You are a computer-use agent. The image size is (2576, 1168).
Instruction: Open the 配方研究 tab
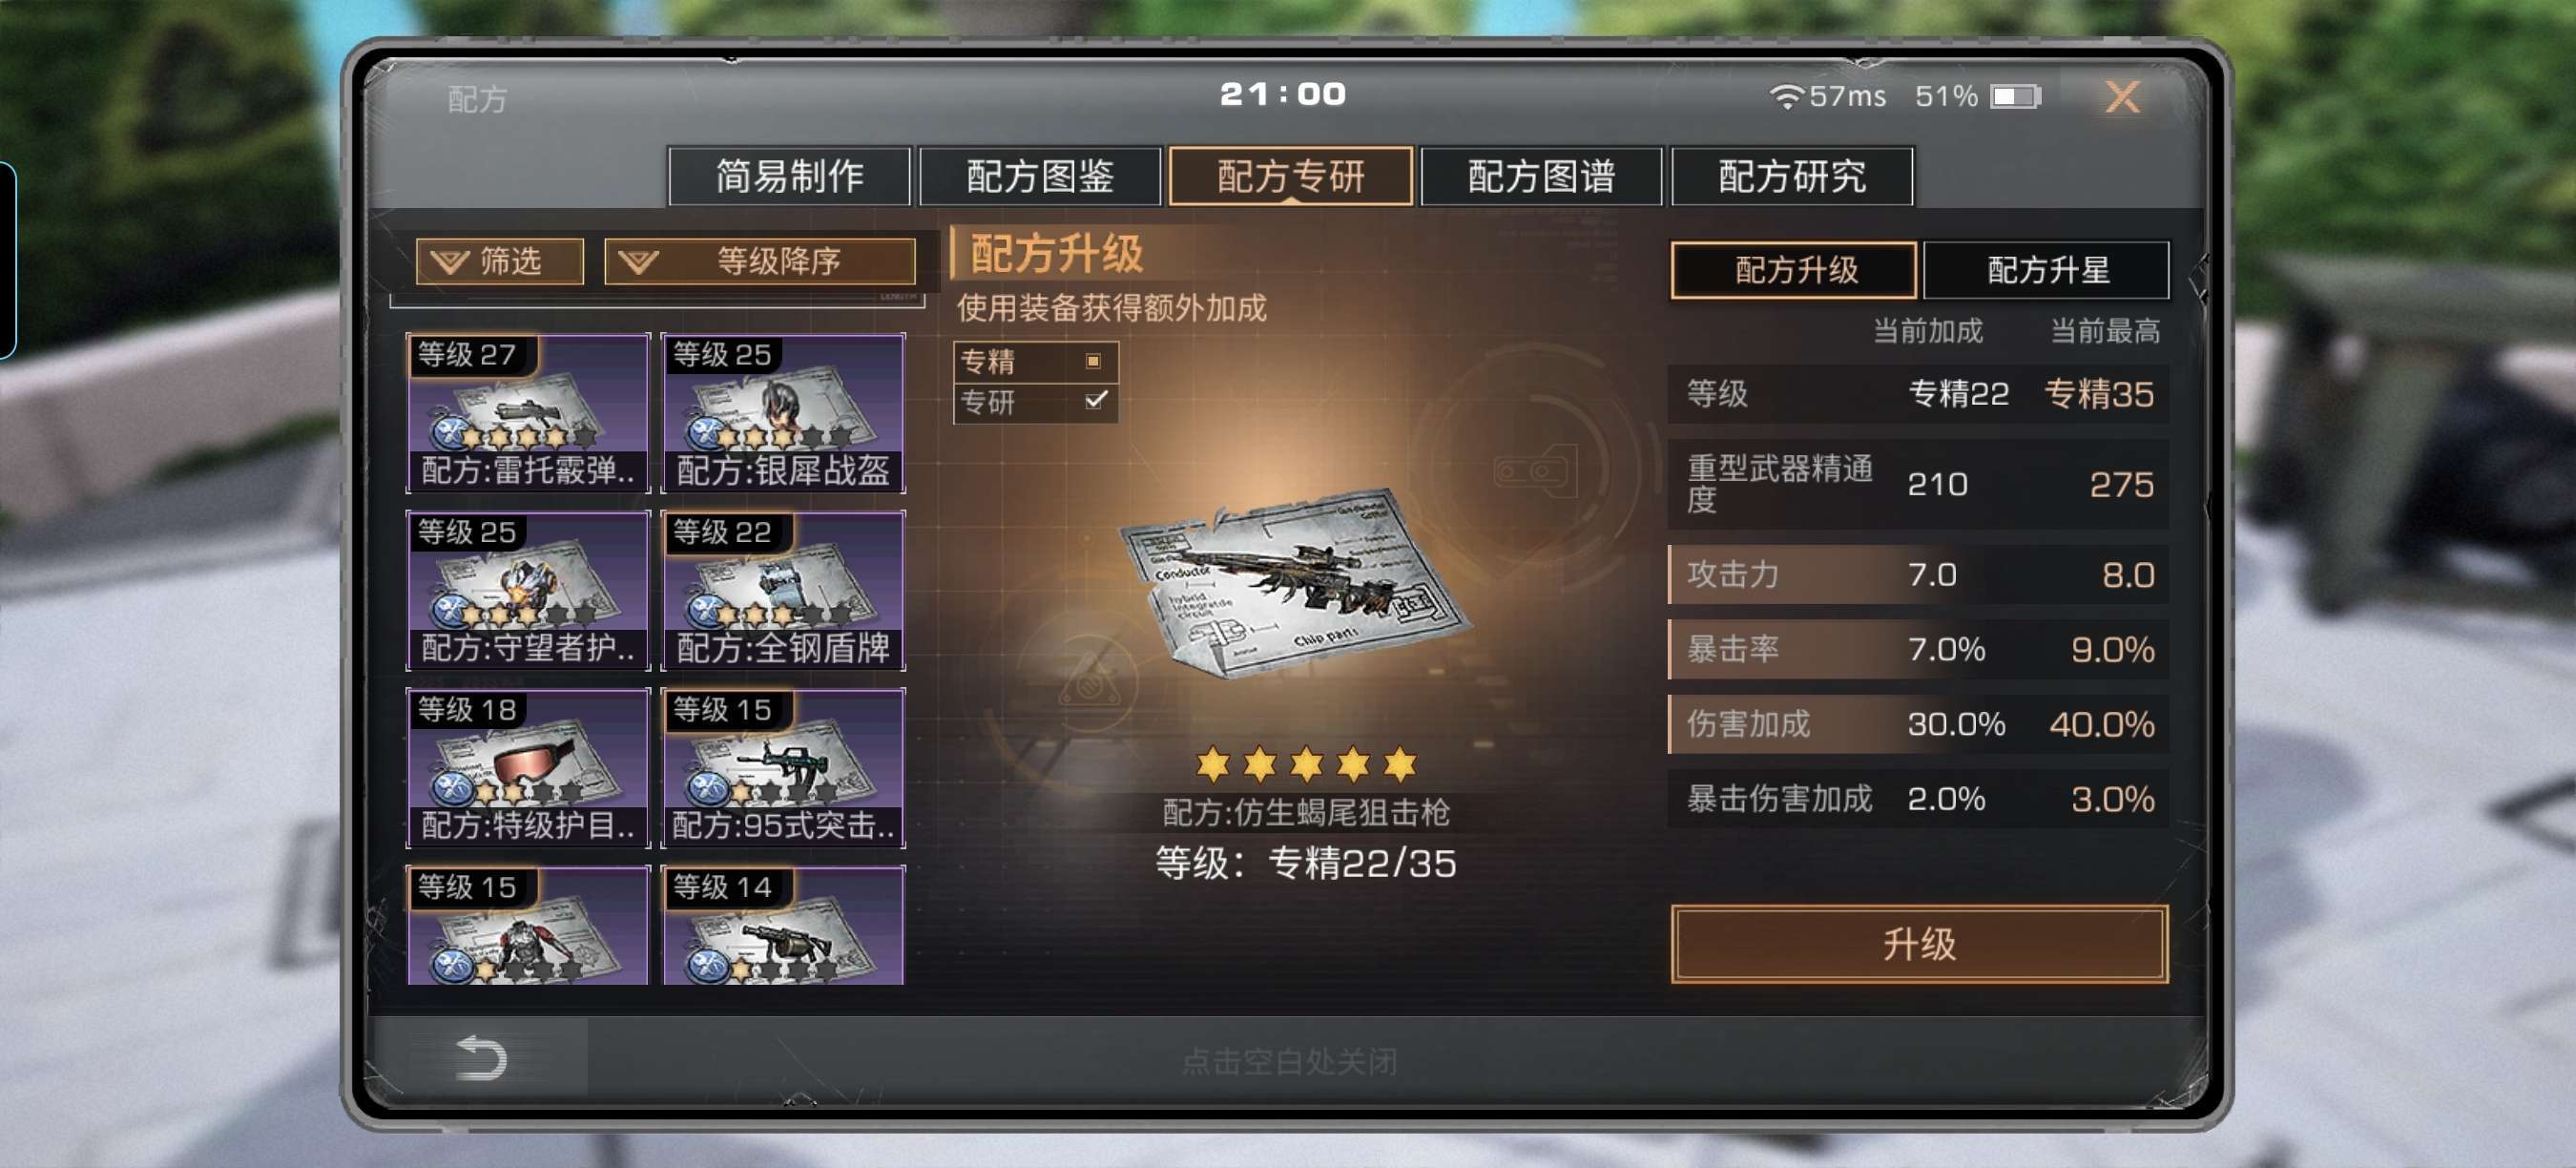click(x=1792, y=177)
